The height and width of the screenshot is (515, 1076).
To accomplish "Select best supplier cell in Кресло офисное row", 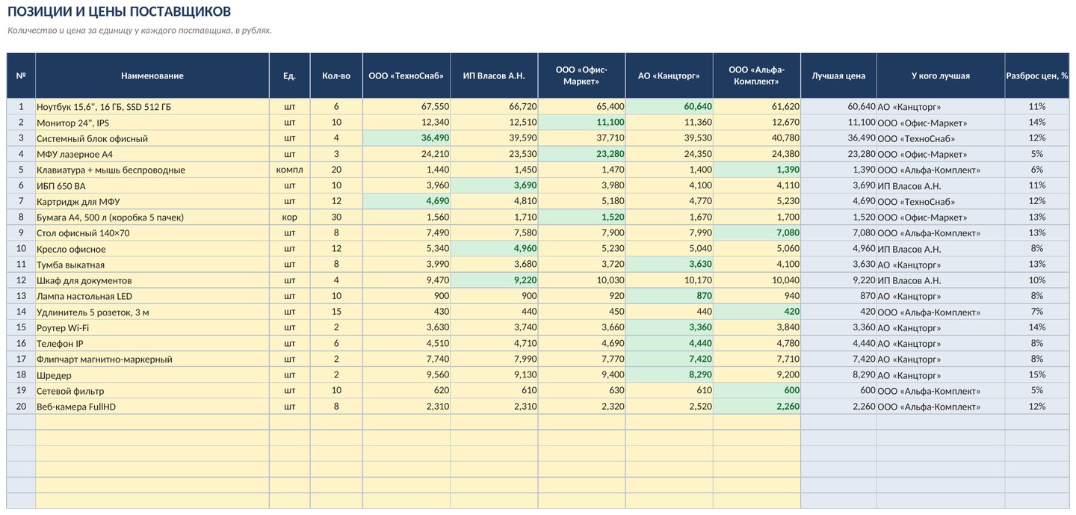I will coord(940,249).
